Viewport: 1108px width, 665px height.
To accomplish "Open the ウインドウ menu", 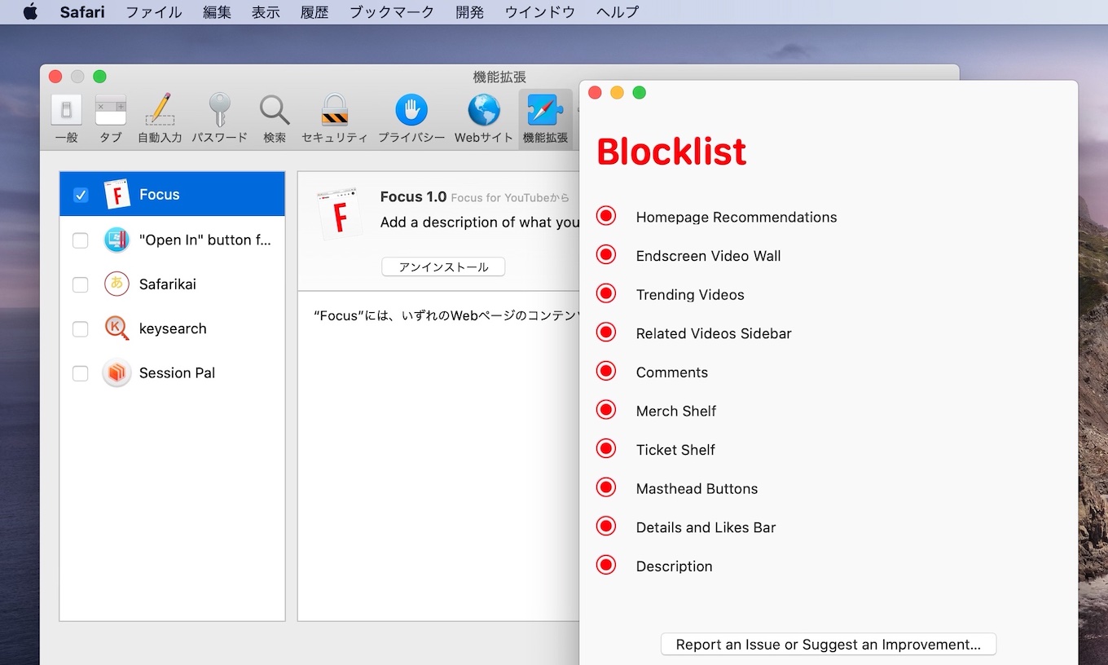I will 540,12.
